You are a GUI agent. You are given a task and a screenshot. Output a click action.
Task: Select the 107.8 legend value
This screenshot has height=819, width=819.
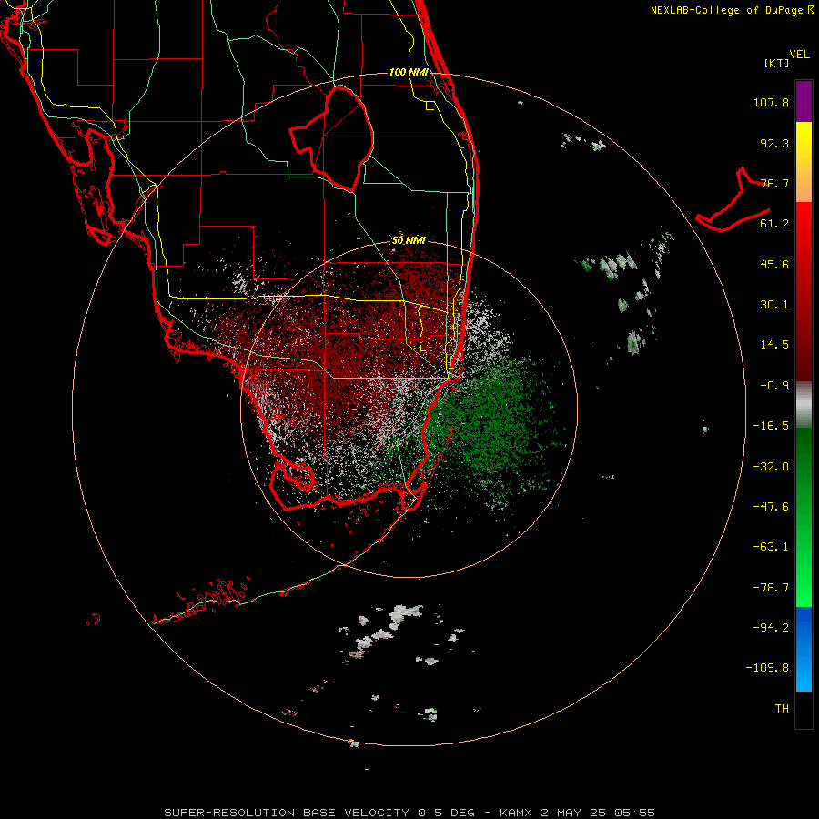pyautogui.click(x=771, y=102)
